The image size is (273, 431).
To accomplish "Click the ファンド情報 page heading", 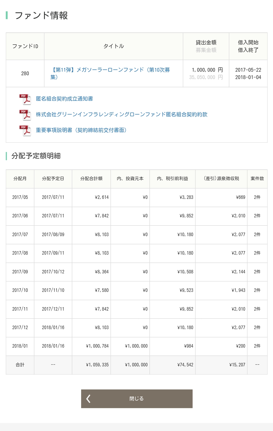I will [x=41, y=15].
